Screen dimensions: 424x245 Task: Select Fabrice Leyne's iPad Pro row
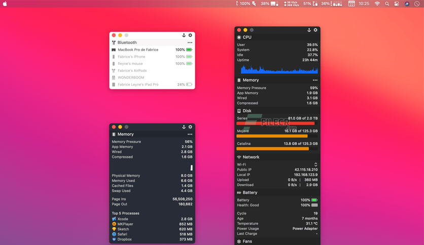[x=152, y=85]
